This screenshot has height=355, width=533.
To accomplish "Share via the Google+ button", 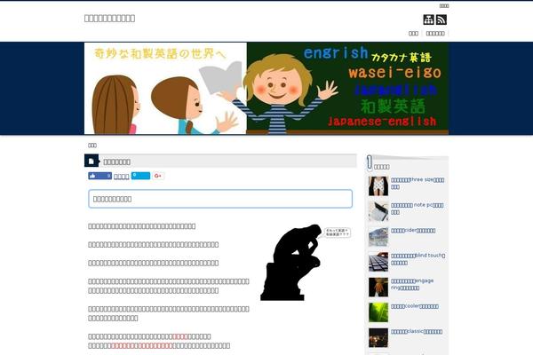I will (x=158, y=176).
